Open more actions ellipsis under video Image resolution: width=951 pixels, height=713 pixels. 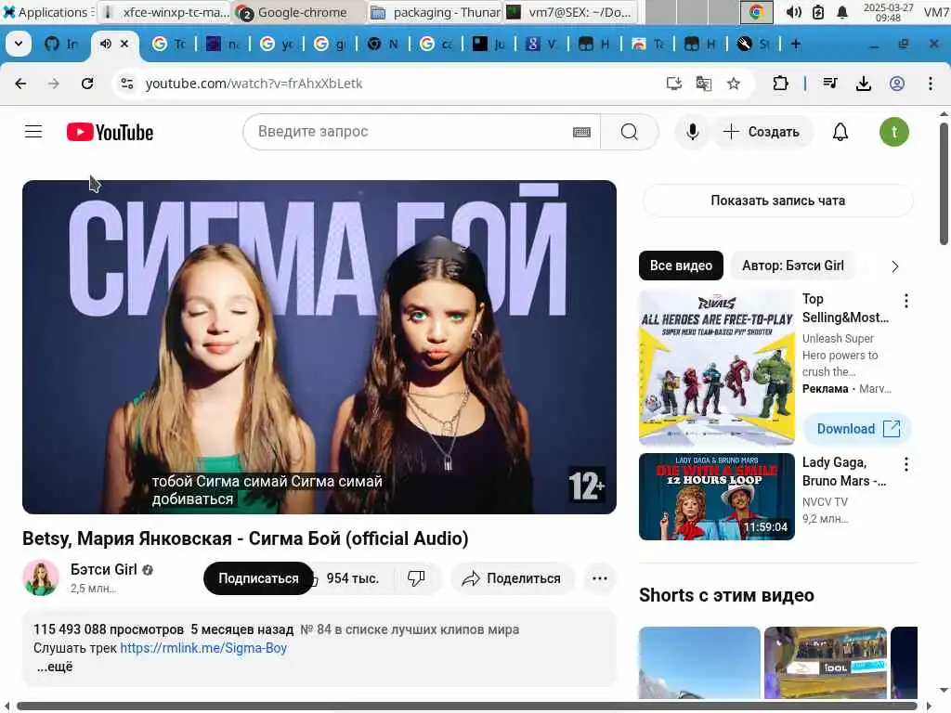point(599,578)
